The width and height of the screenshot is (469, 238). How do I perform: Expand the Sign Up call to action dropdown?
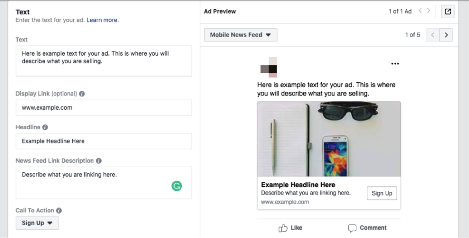37,223
